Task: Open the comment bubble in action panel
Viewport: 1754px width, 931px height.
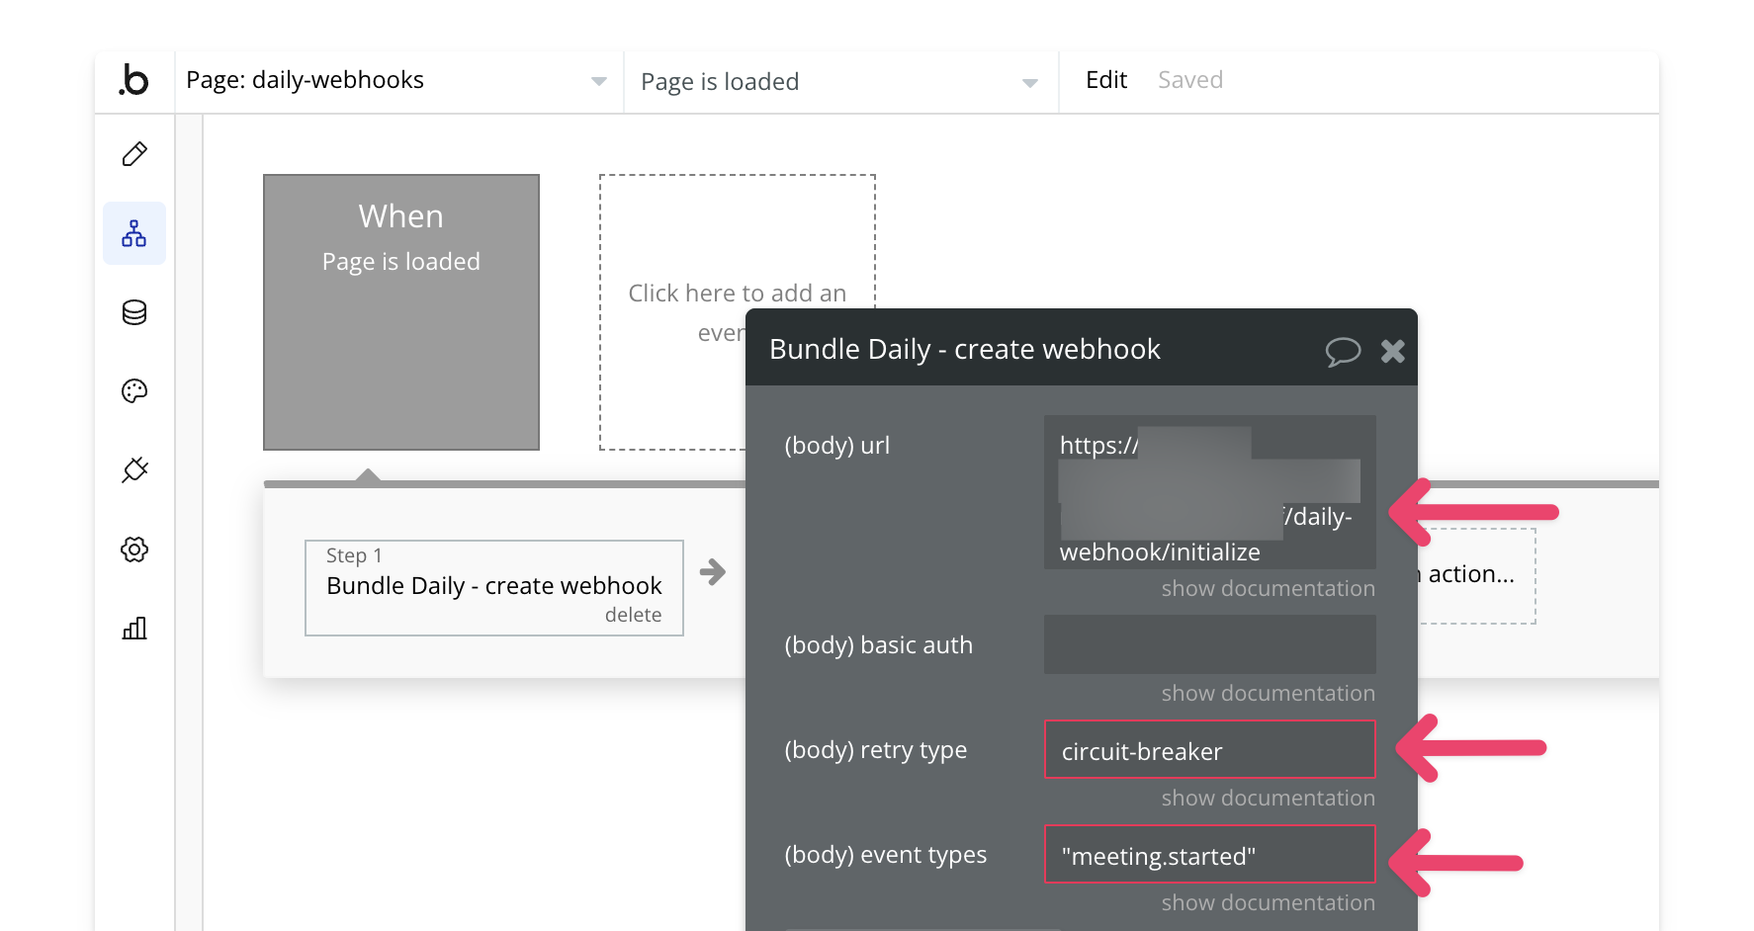Action: coord(1343,351)
